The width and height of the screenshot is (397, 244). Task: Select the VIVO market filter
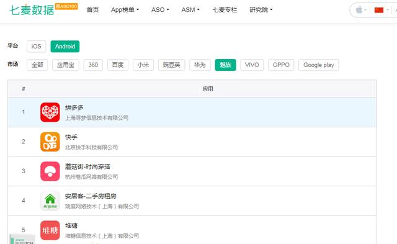pos(252,65)
